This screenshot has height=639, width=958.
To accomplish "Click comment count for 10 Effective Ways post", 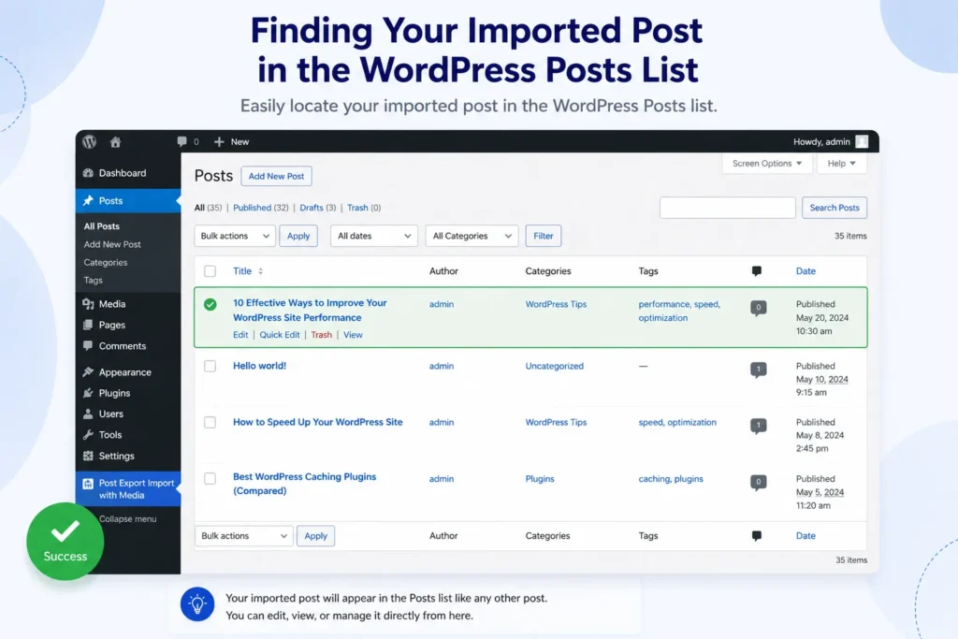I will pyautogui.click(x=758, y=308).
